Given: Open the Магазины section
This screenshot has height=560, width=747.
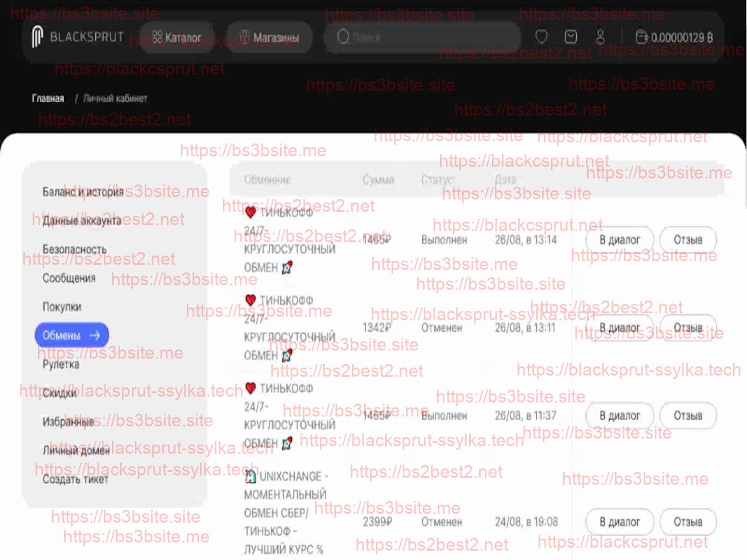Looking at the screenshot, I should coord(269,37).
